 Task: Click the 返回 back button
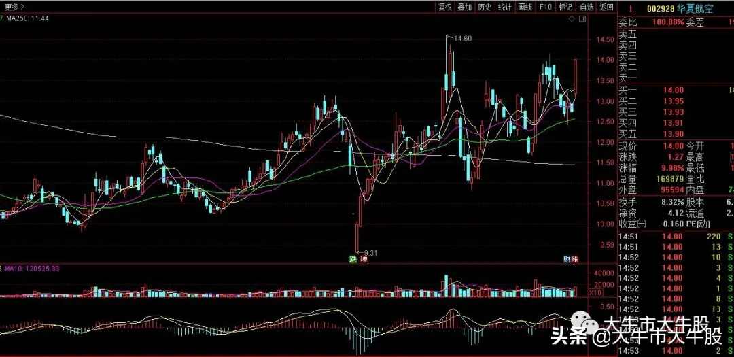607,7
